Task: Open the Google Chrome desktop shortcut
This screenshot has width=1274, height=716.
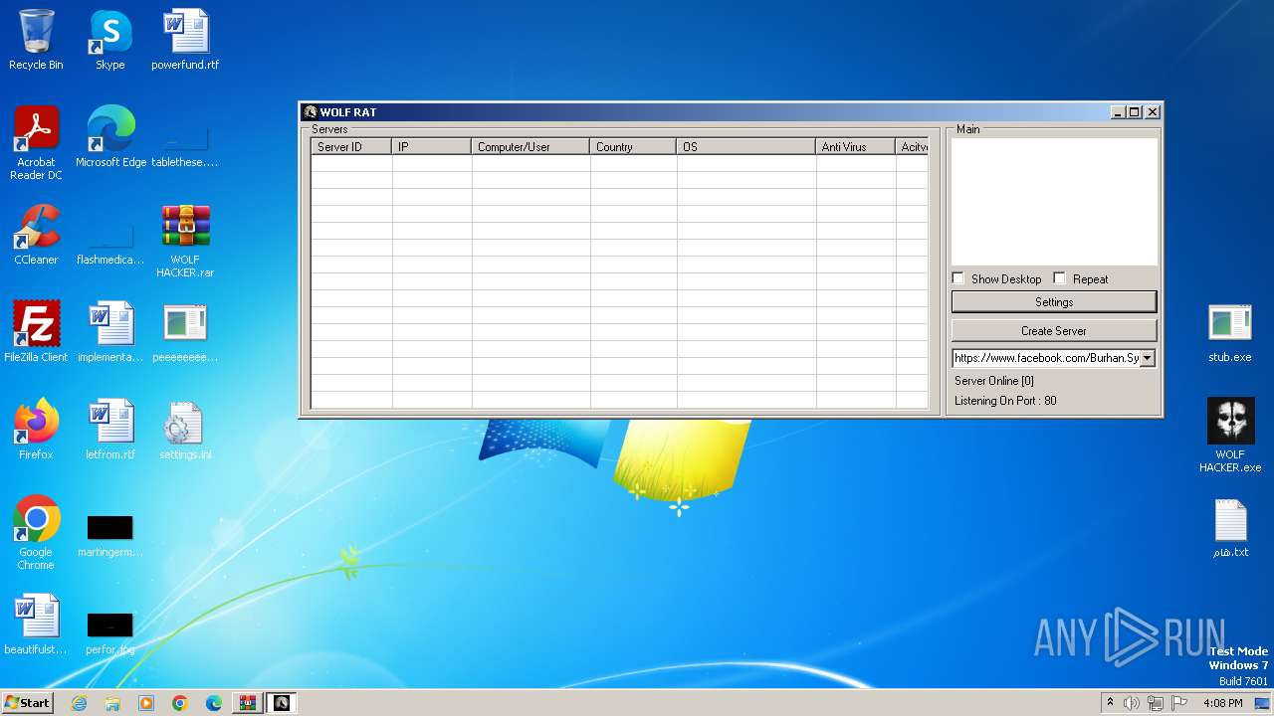Action: 36,533
